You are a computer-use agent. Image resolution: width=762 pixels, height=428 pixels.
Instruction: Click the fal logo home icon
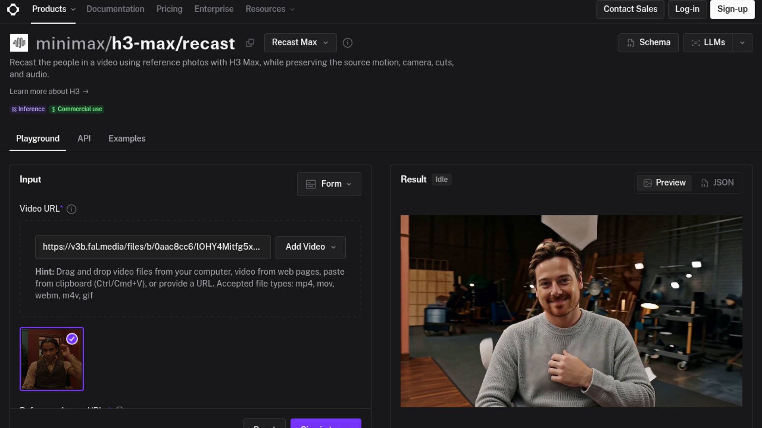pos(13,9)
